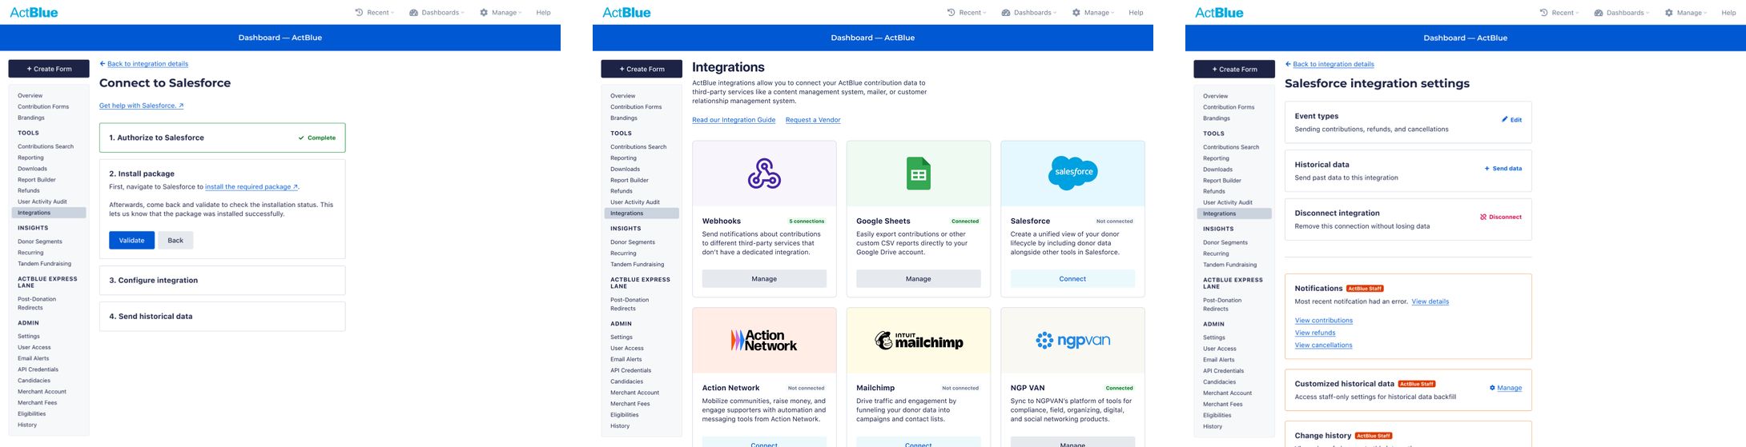The height and width of the screenshot is (447, 1746).
Task: Click the red Disconnect icon
Action: [1483, 218]
